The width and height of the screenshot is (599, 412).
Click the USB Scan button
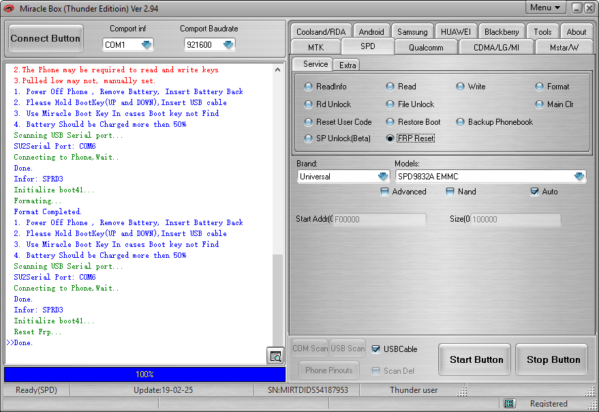click(348, 349)
